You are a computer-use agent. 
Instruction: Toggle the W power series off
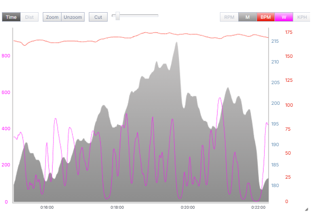[x=284, y=17]
